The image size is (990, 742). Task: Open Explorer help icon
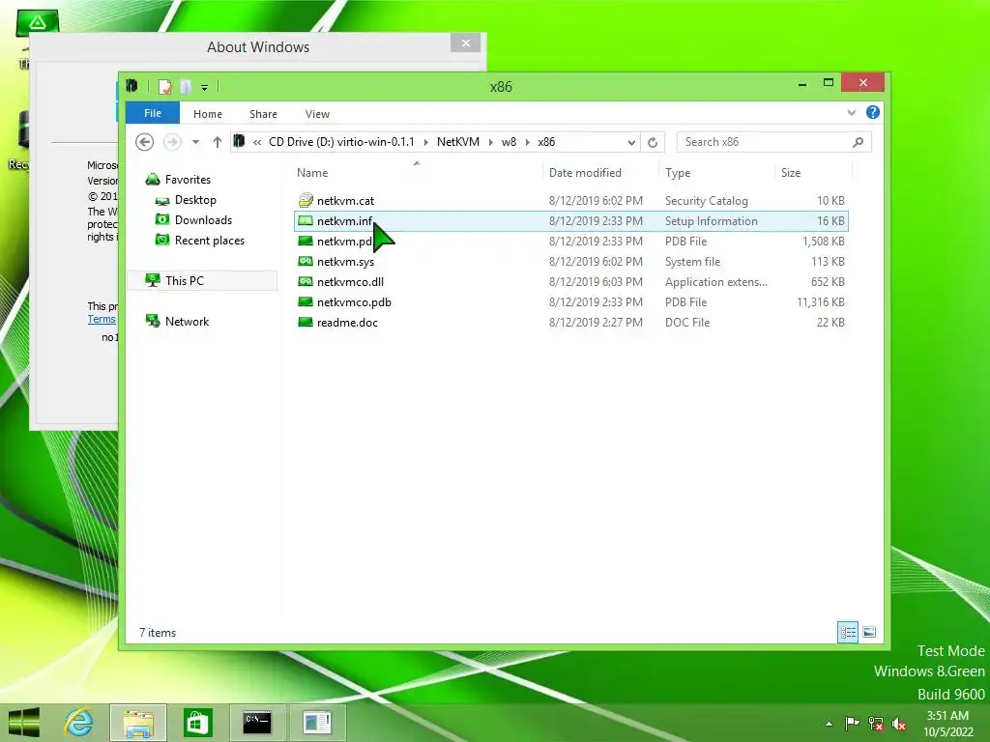tap(873, 112)
